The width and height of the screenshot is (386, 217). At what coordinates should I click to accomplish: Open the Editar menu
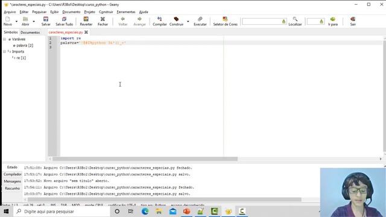point(24,12)
